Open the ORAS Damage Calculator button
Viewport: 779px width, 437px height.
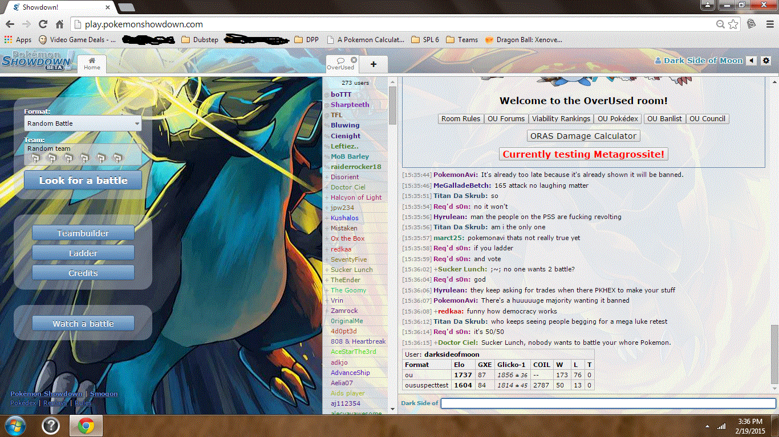(x=583, y=136)
